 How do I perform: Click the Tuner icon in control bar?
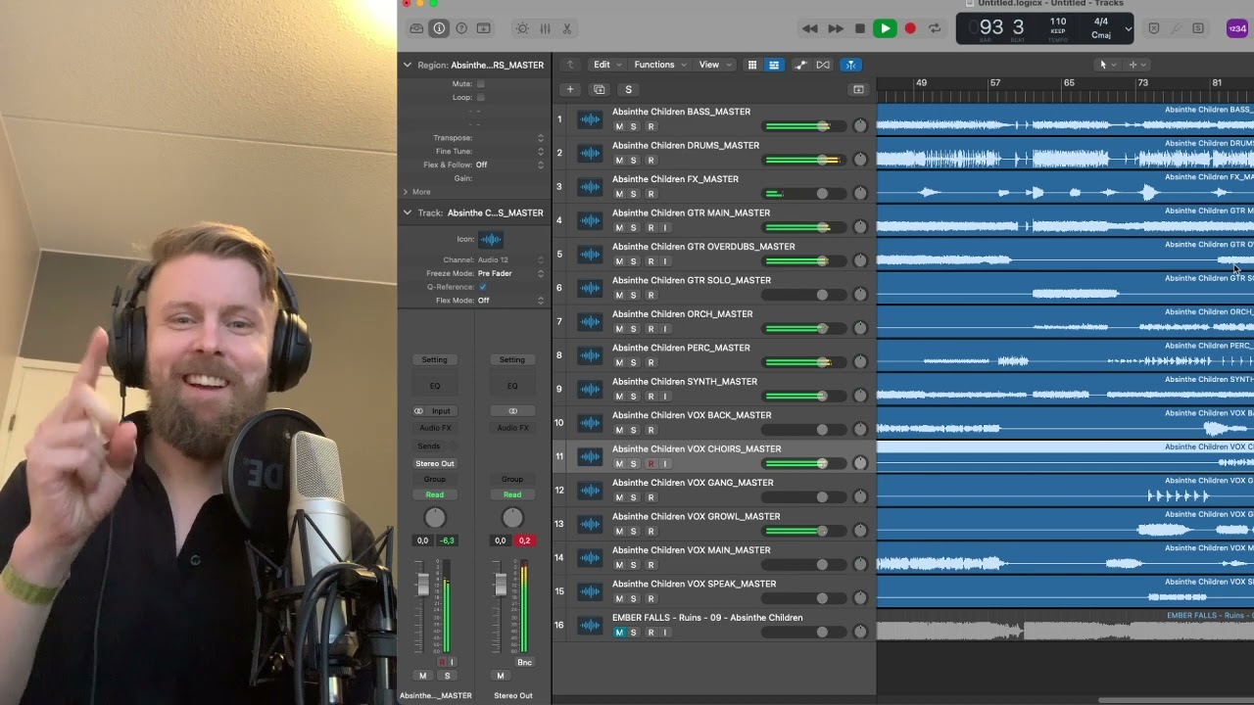(1176, 28)
